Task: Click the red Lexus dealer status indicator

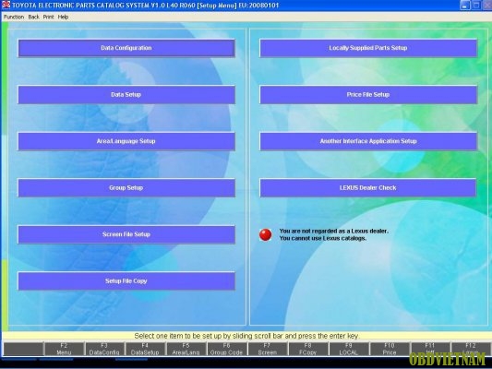Action: 266,234
